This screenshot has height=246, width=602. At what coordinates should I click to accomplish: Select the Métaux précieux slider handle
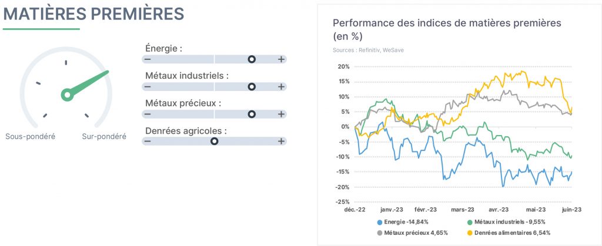click(252, 114)
